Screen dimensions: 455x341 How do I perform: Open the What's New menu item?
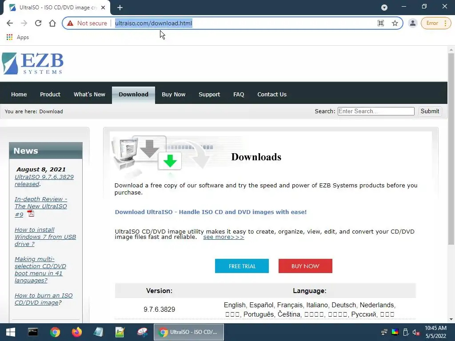89,94
